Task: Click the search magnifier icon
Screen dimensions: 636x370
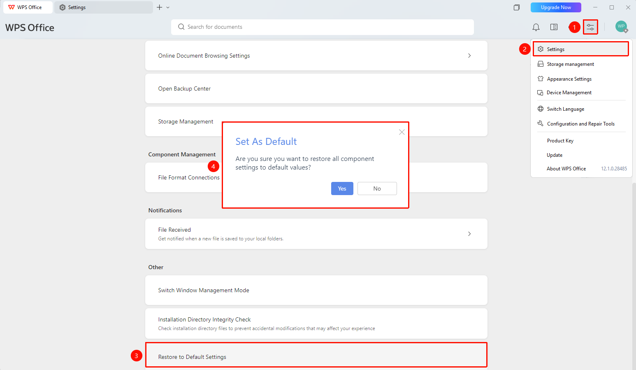Action: pyautogui.click(x=181, y=27)
